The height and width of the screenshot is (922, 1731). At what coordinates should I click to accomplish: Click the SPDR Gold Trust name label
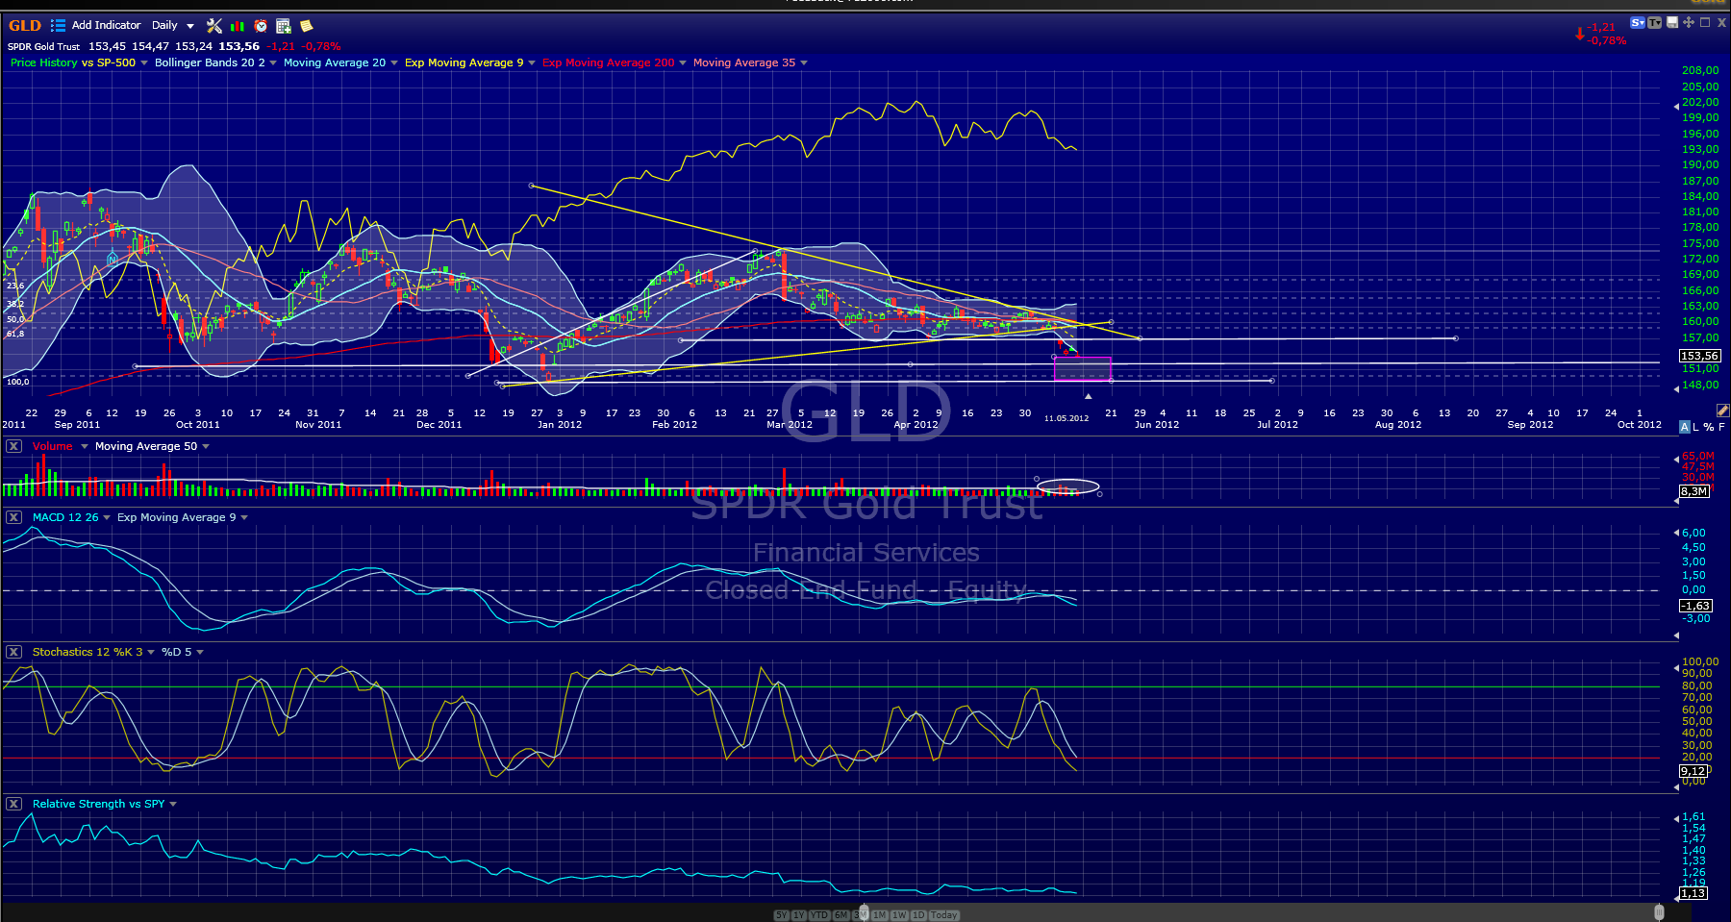coord(44,46)
